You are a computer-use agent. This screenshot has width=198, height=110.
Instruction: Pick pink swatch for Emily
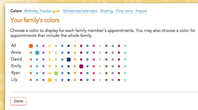[x=94, y=66]
